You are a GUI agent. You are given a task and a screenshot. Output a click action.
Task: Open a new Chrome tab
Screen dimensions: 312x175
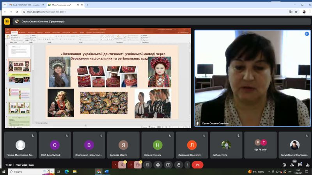pos(87,5)
